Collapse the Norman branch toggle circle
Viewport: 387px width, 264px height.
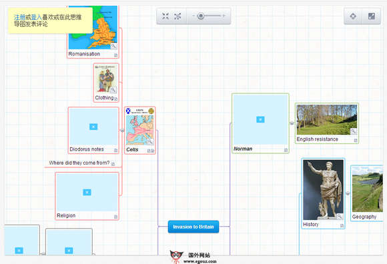click(x=292, y=123)
